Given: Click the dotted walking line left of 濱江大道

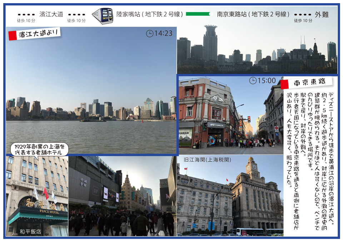Looking at the screenshot, I should click(x=26, y=15).
